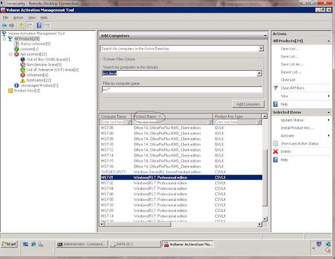
Task: Expand the Activate submenu arrow
Action: (329, 136)
